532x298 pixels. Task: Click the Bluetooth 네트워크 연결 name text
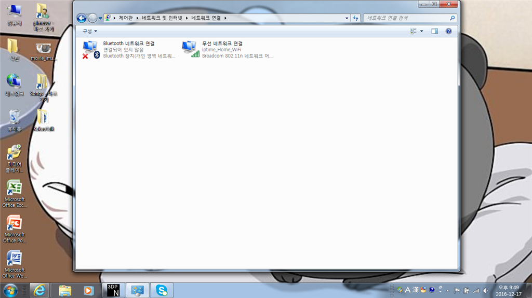129,44
